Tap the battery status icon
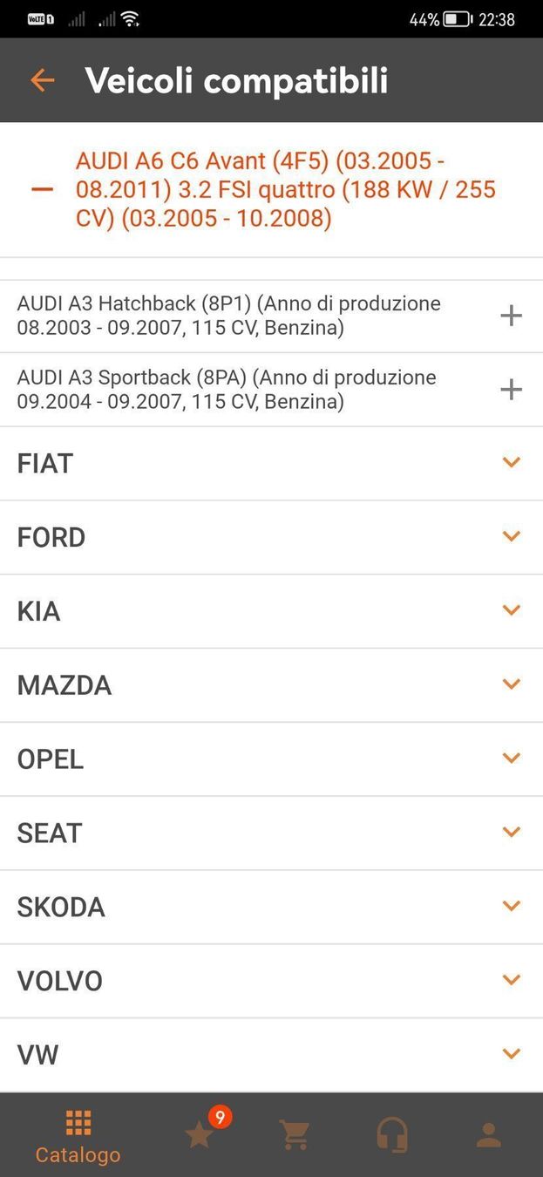 click(458, 19)
